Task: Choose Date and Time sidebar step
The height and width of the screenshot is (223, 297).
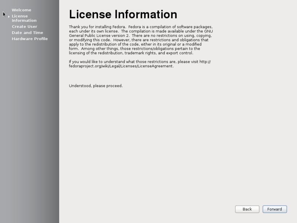Action: pyautogui.click(x=27, y=33)
